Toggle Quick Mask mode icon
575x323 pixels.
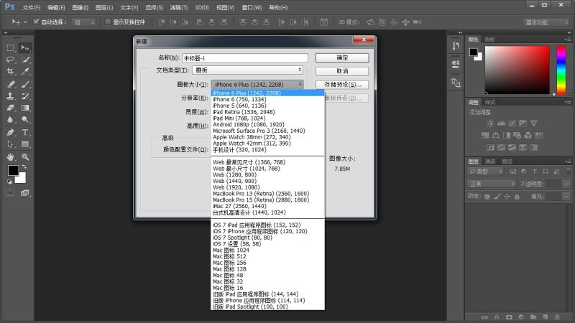coord(10,193)
